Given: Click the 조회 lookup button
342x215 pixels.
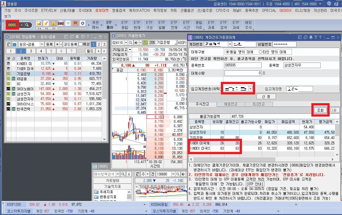Looking at the screenshot, I should coord(320,110).
